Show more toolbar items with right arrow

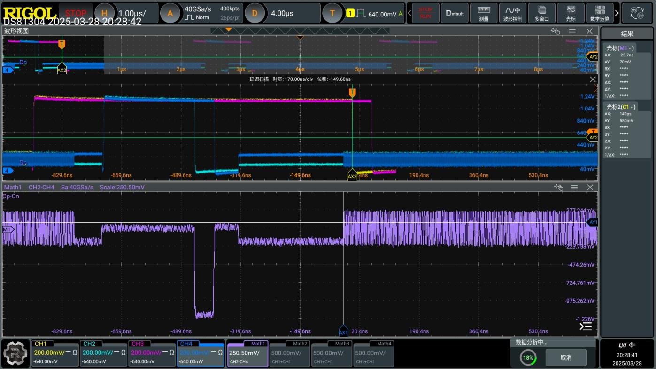[617, 13]
